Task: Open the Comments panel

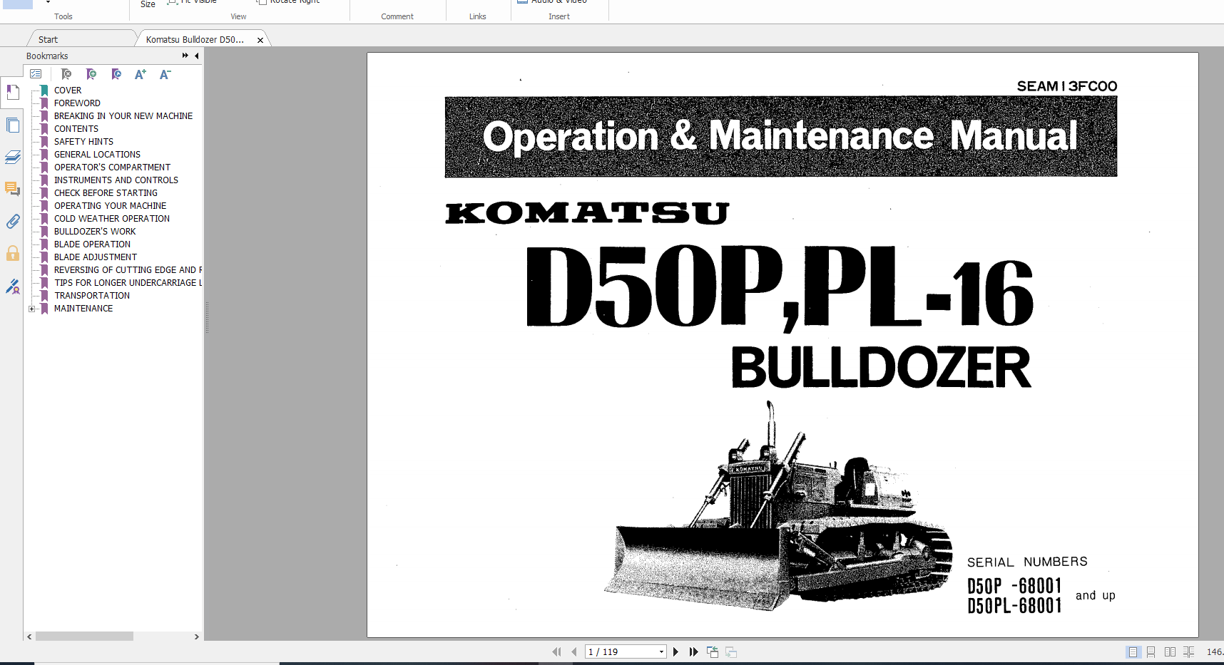Action: click(13, 190)
